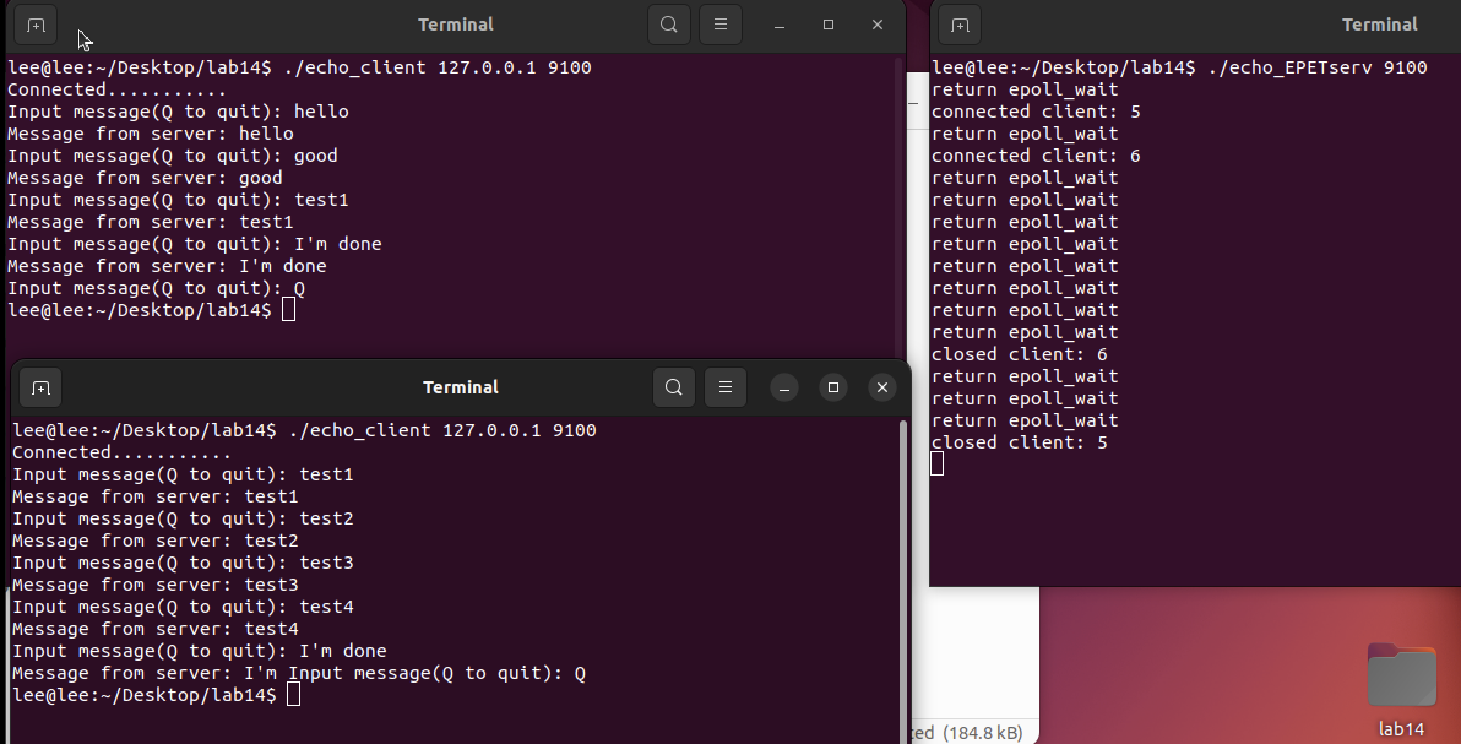Viewport: 1461px width, 744px height.
Task: Maximize the top-left terminal window
Action: coord(828,25)
